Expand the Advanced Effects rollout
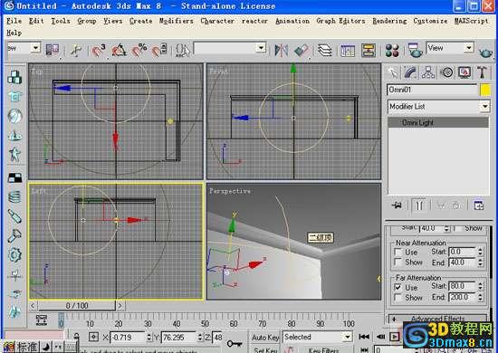This screenshot has height=353, width=498. click(437, 319)
